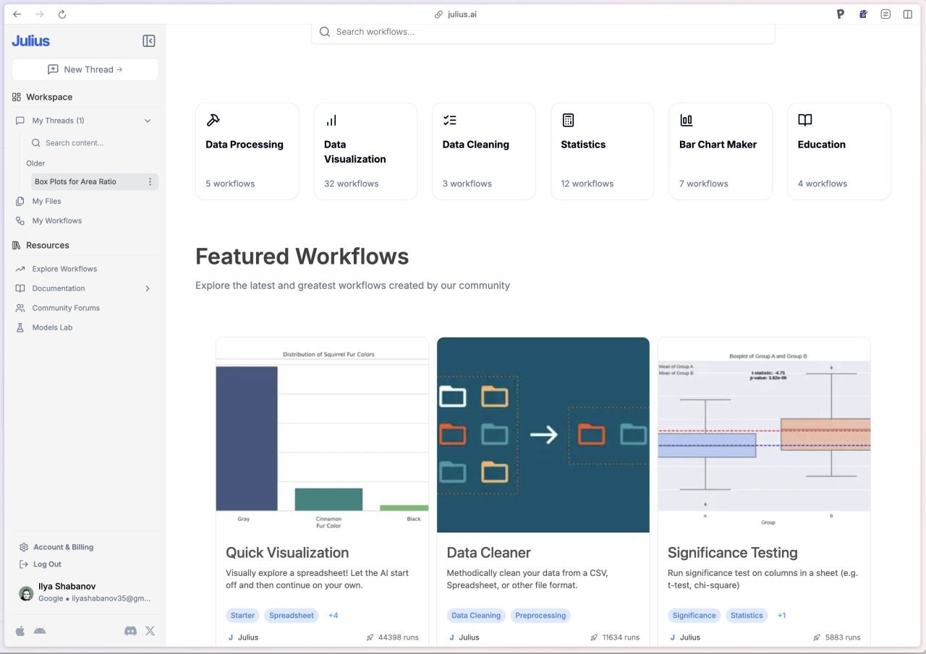The image size is (926, 654).
Task: Select the Preprocessing tag
Action: 540,616
